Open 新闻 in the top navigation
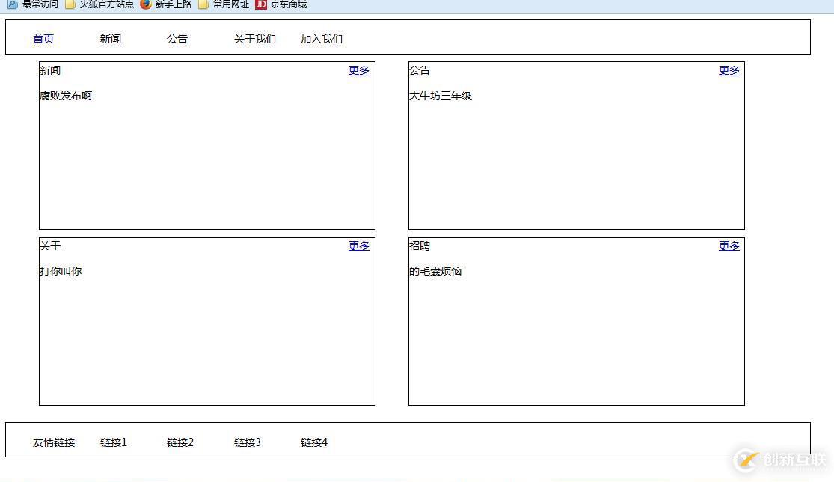Image resolution: width=834 pixels, height=482 pixels. click(x=110, y=39)
